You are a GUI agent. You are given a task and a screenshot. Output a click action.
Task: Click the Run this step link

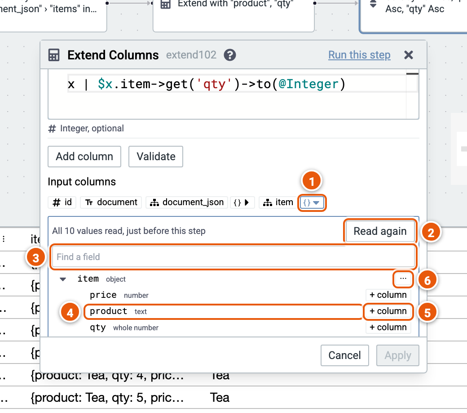[359, 55]
